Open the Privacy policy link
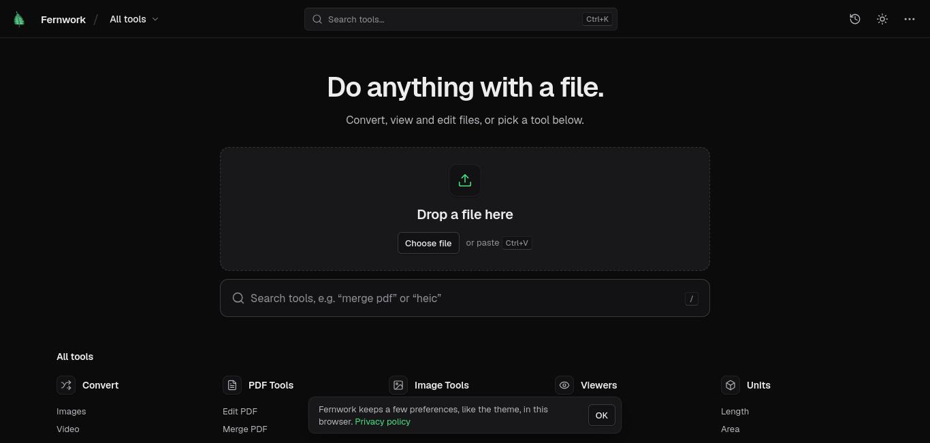Viewport: 930px width, 443px height. [383, 421]
